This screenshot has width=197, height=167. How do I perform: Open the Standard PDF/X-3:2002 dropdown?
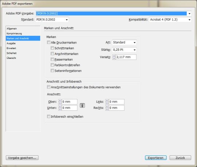point(52,20)
